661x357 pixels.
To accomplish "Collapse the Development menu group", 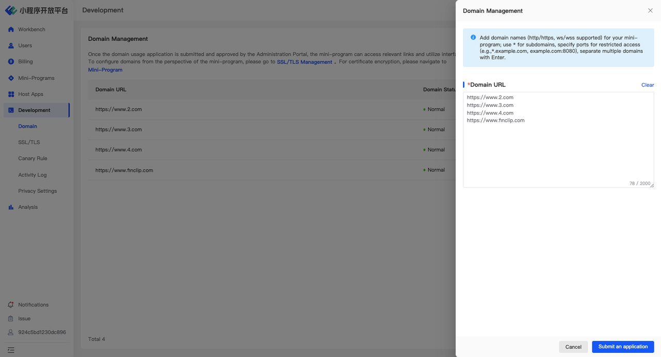I will tap(36, 110).
